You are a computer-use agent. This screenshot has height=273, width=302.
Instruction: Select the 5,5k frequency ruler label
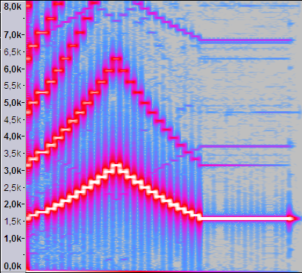[x=13, y=86]
